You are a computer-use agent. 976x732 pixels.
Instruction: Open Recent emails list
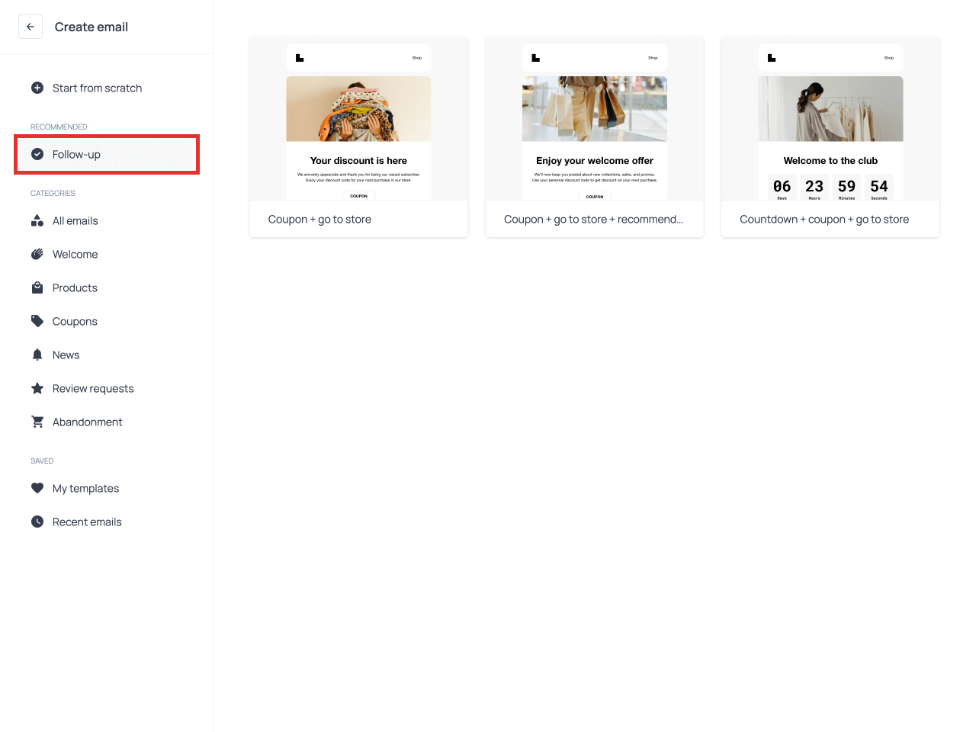point(87,522)
